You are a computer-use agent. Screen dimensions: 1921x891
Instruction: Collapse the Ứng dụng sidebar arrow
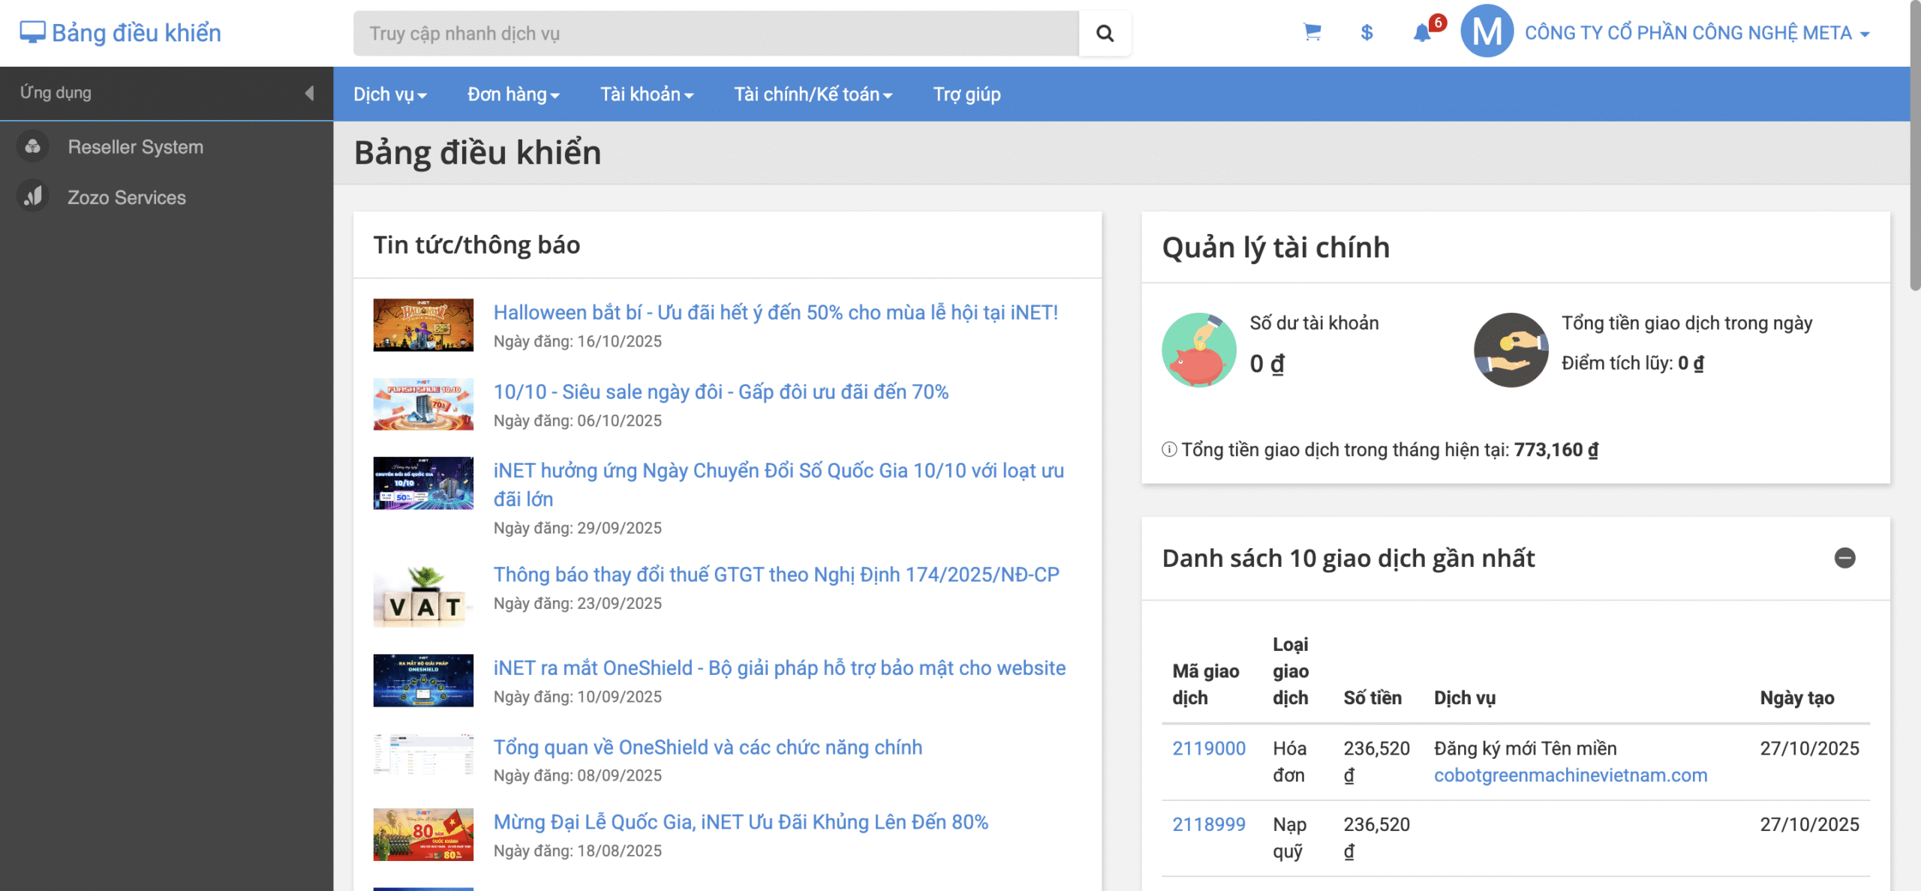point(309,93)
